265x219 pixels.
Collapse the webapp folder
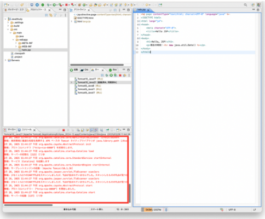pos(13,39)
